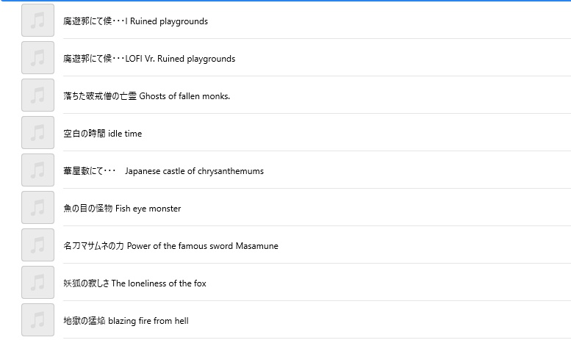Play the LOFI Vr. Ruined playgrounds track title

pos(149,59)
